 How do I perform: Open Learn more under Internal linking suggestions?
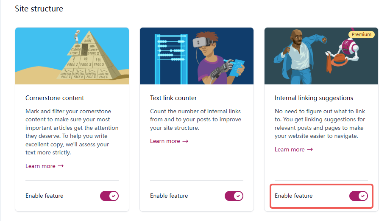(x=290, y=149)
